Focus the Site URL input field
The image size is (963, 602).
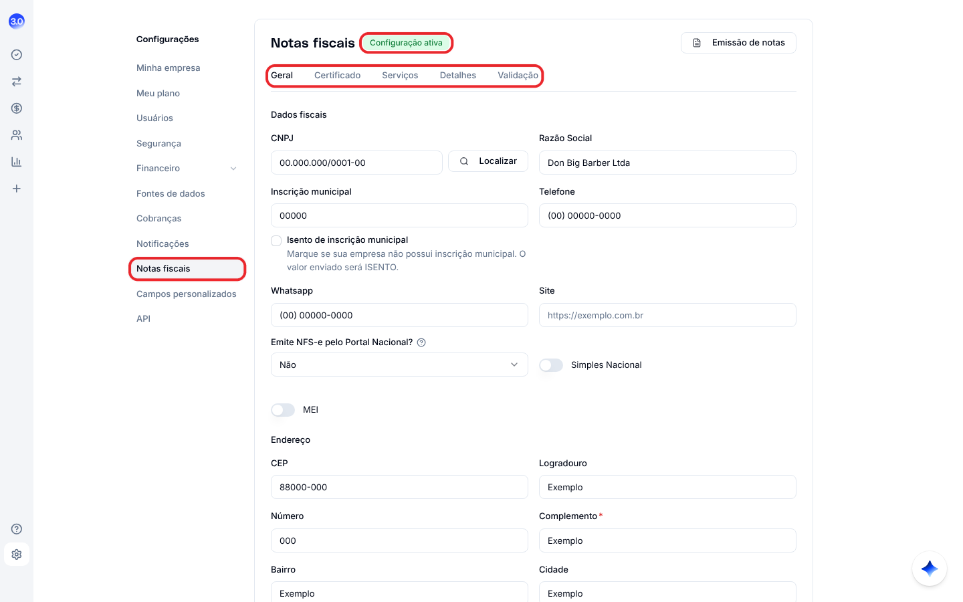[667, 315]
